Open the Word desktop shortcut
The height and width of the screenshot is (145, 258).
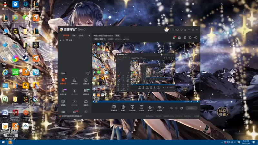[x=5, y=114]
